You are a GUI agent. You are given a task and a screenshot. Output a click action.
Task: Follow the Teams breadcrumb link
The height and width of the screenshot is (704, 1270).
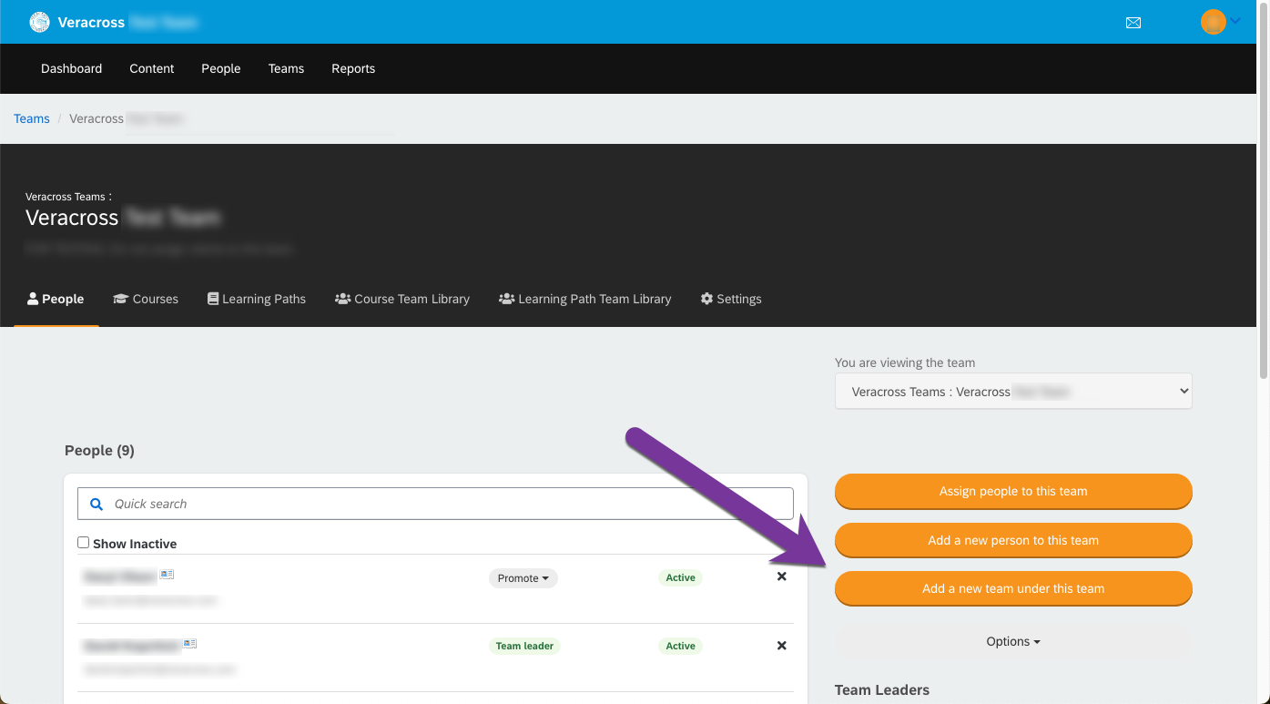[32, 118]
